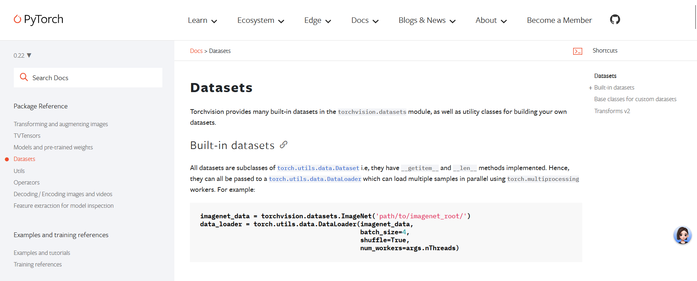697x281 pixels.
Task: Focus the Search Docs field
Action: (88, 78)
